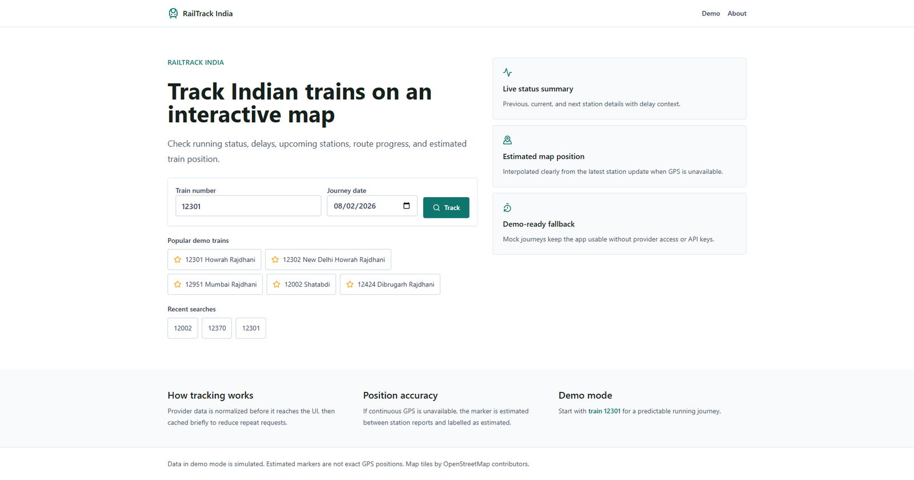Open the Demo nav link
The width and height of the screenshot is (914, 480).
(711, 14)
